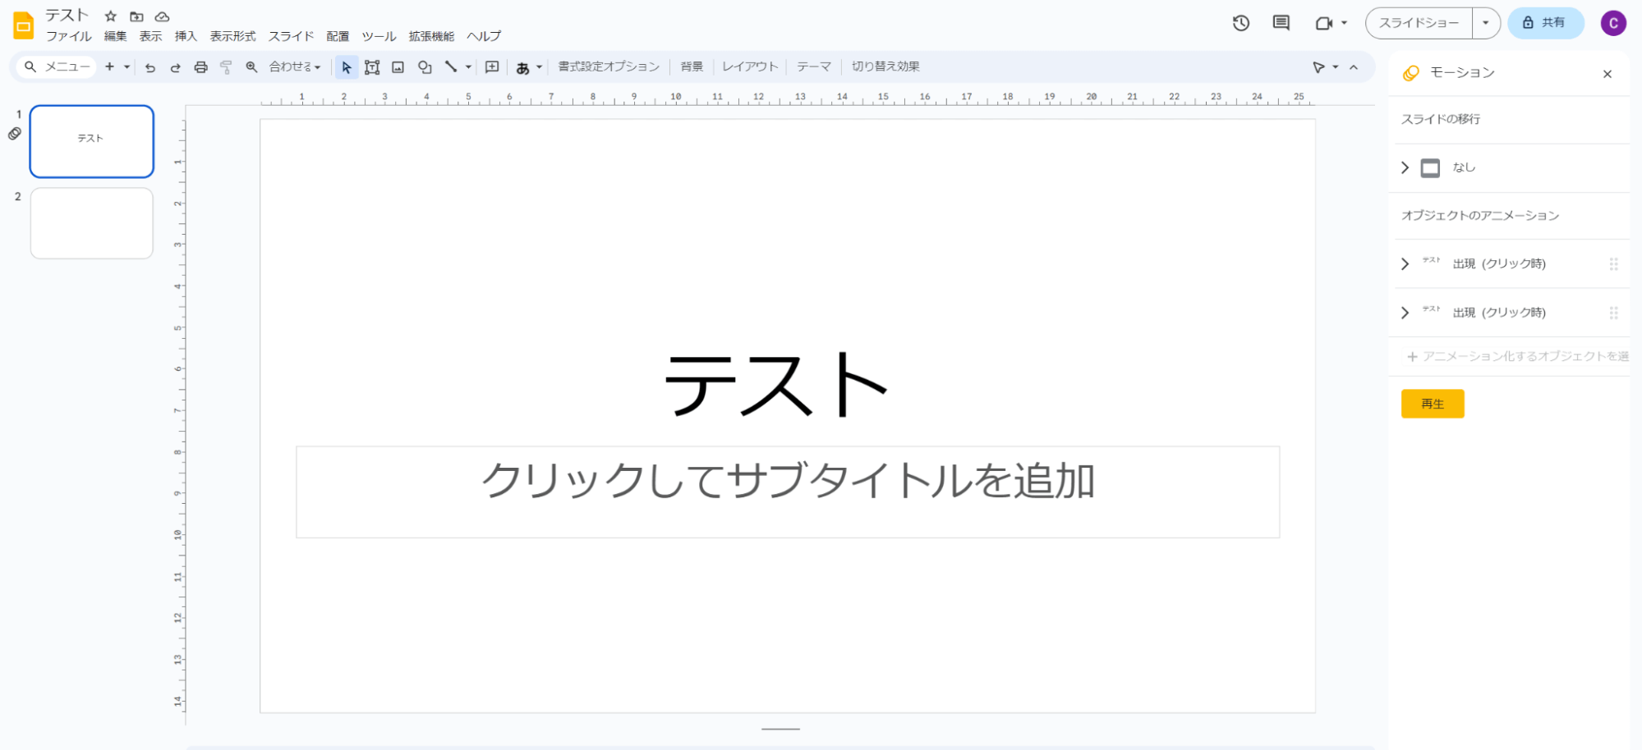Open the スライドショー dropdown arrow
1642x750 pixels.
tap(1485, 23)
